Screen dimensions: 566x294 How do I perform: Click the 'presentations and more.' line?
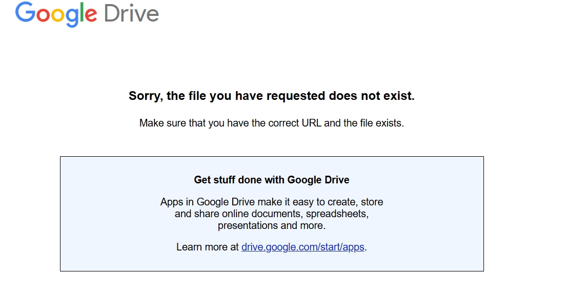[x=272, y=225]
